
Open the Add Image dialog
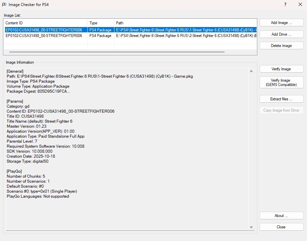[x=281, y=23]
